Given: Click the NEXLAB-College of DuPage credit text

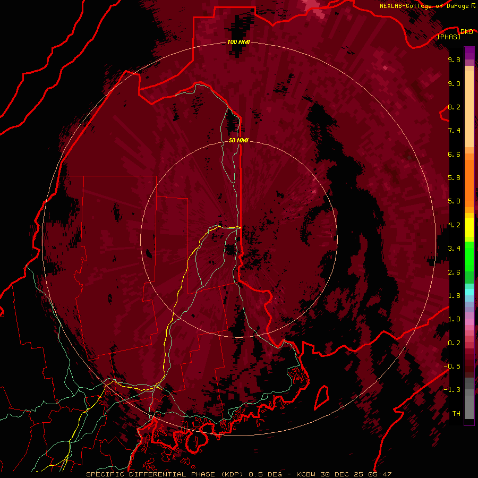Looking at the screenshot, I should [x=424, y=6].
